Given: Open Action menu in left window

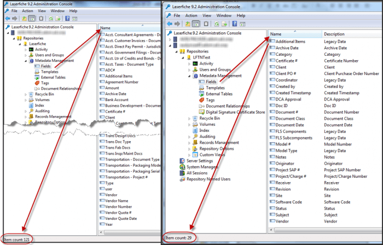Looking at the screenshot, I should point(27,11).
